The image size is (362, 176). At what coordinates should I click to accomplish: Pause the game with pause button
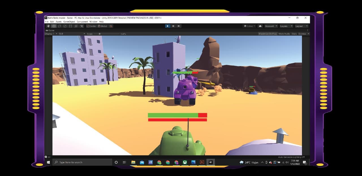coord(173,26)
